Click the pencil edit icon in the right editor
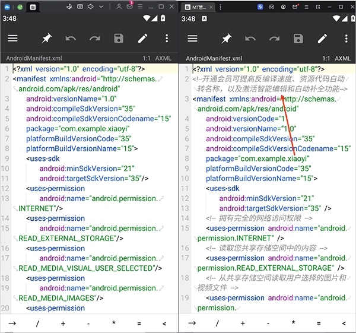This screenshot has width=356, height=333. (322, 39)
